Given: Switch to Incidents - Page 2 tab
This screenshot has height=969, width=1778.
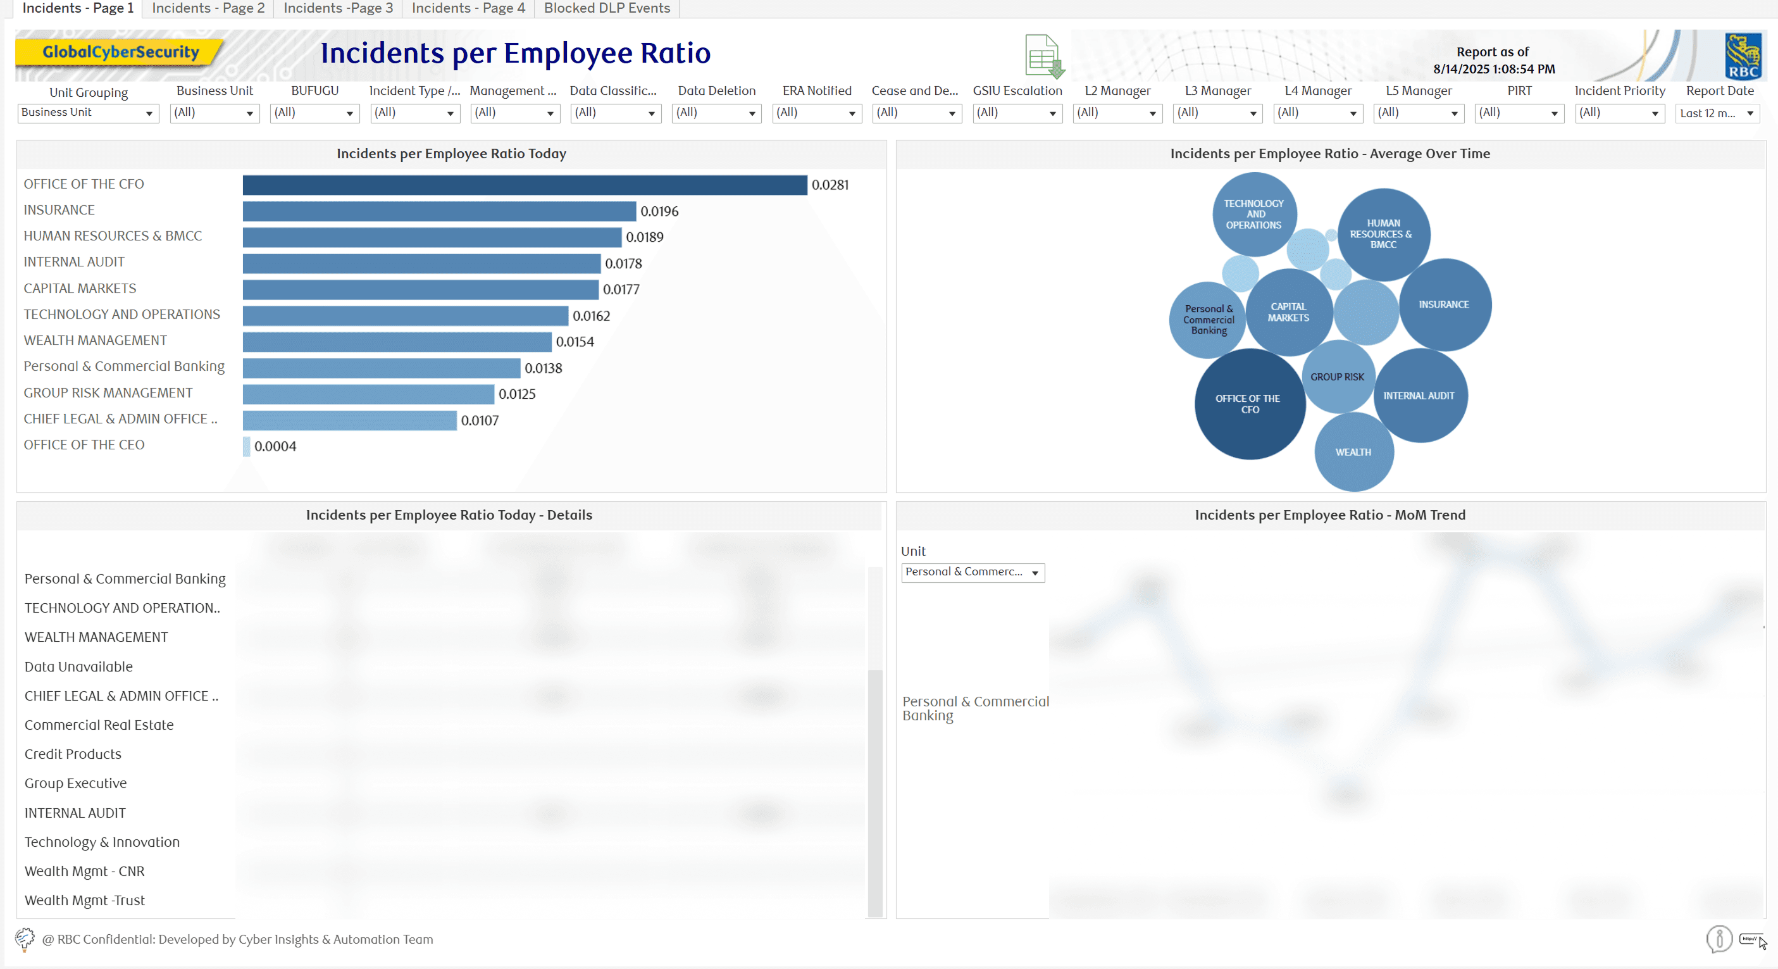Looking at the screenshot, I should coord(208,8).
